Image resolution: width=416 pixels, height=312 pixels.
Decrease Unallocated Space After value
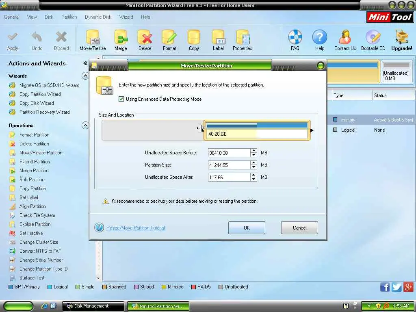(x=253, y=179)
